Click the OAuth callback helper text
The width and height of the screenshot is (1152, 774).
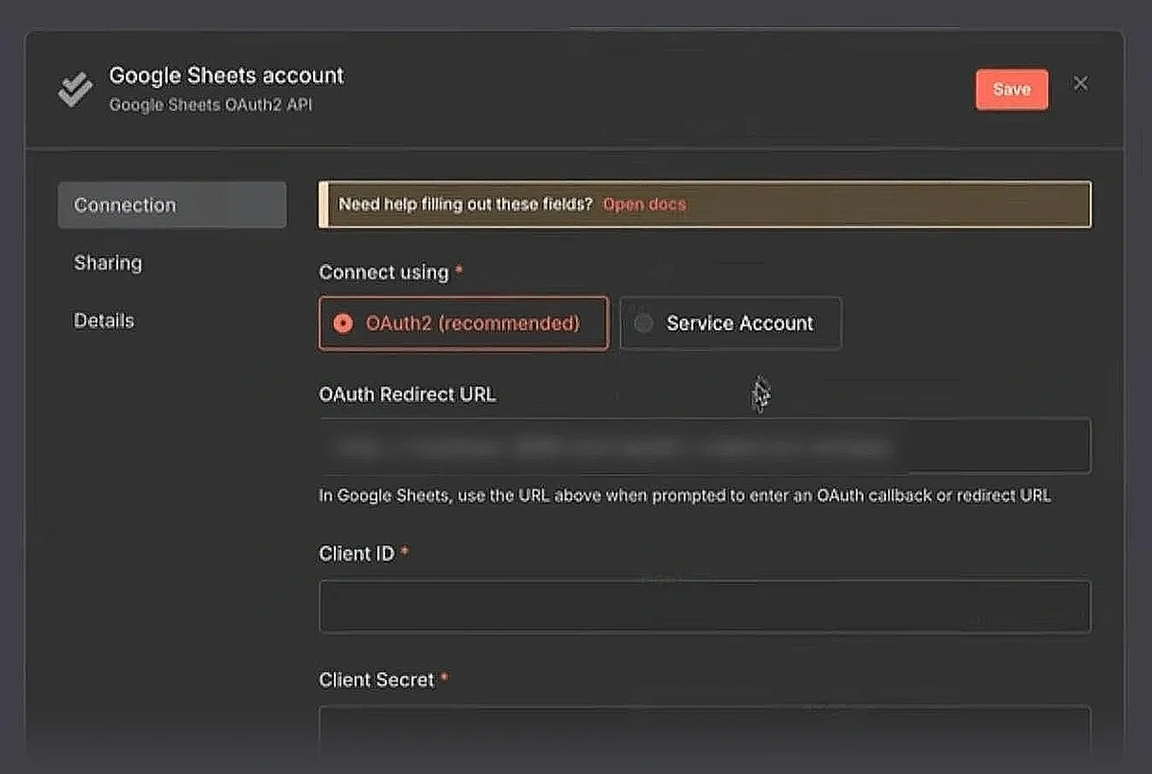click(684, 496)
